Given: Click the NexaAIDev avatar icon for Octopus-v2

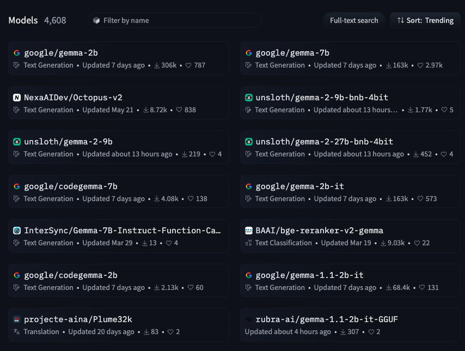Looking at the screenshot, I should click(16, 98).
